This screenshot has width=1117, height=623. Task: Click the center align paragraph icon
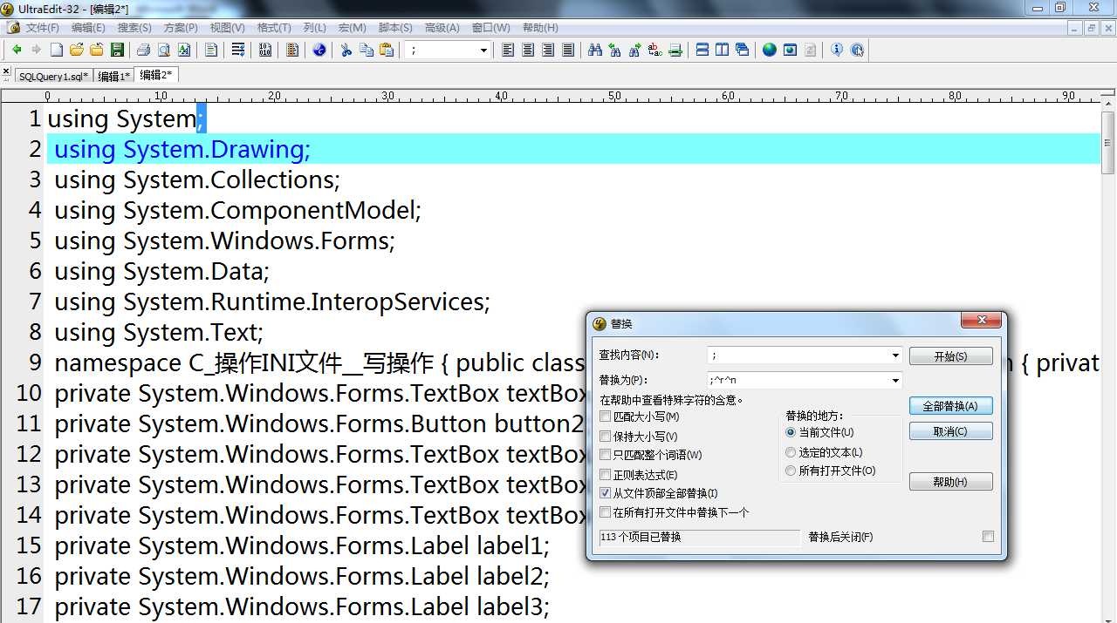[x=528, y=50]
